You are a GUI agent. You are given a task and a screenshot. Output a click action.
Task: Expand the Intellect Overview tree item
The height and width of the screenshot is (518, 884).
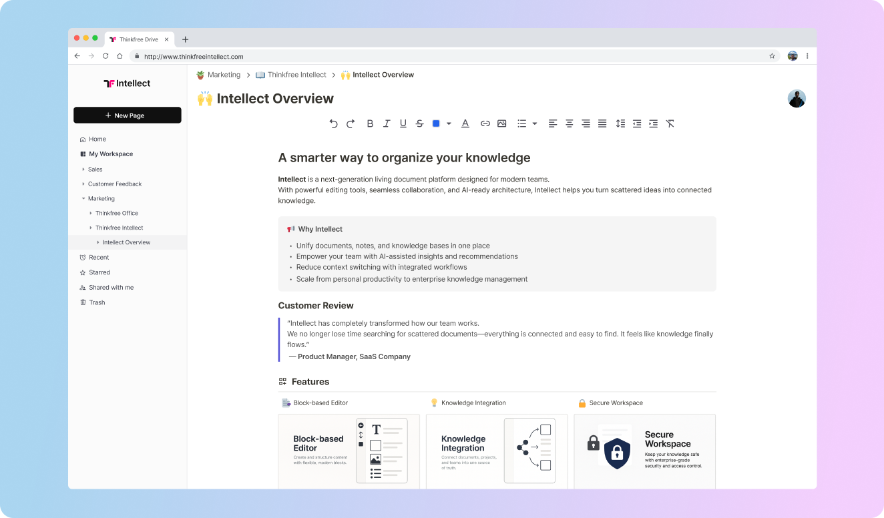coord(98,242)
